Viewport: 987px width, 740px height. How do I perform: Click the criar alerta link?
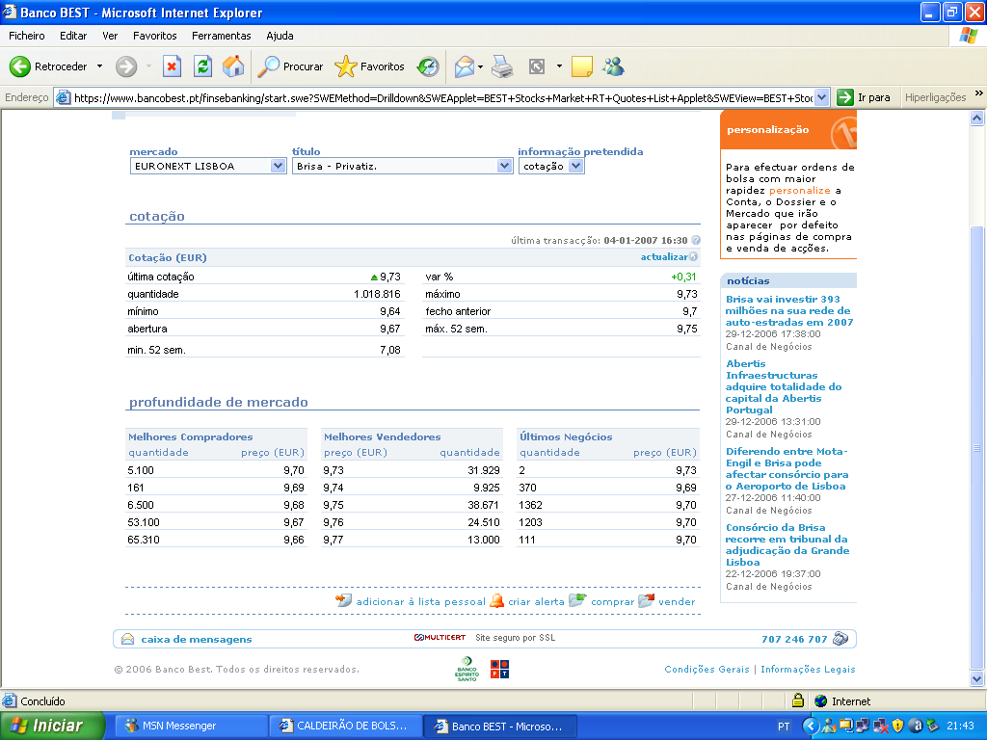pos(536,601)
